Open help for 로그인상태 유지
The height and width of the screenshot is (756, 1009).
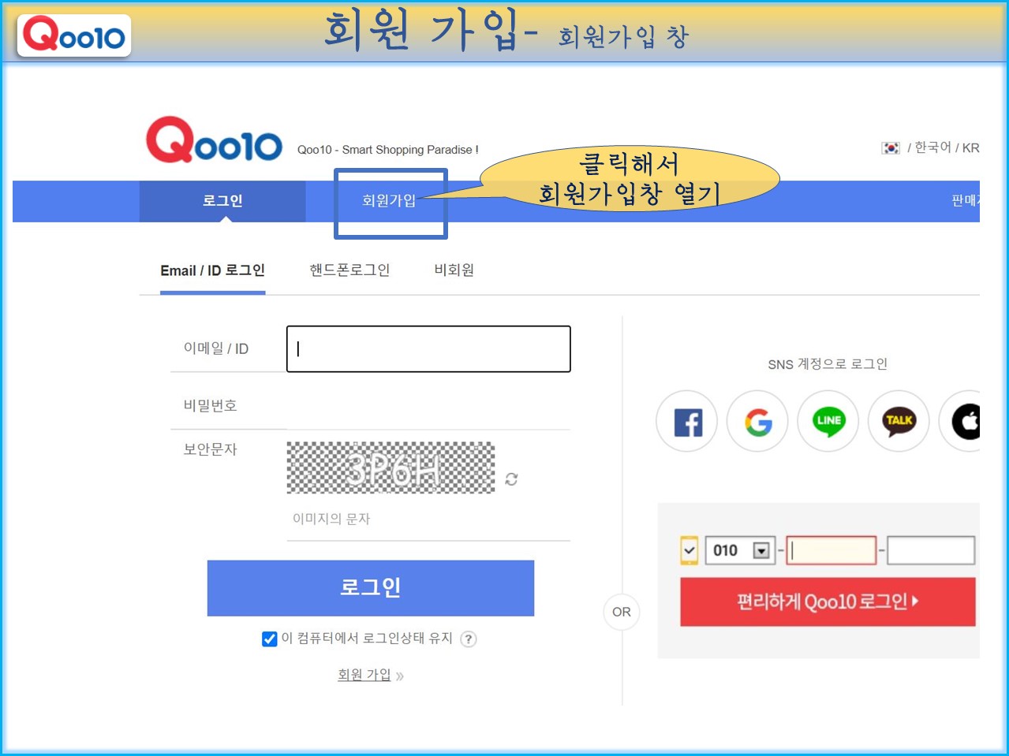pyautogui.click(x=469, y=639)
